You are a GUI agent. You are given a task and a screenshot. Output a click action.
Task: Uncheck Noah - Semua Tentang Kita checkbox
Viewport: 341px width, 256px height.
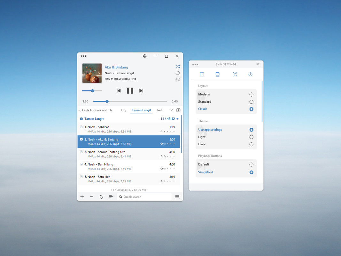tap(81, 152)
